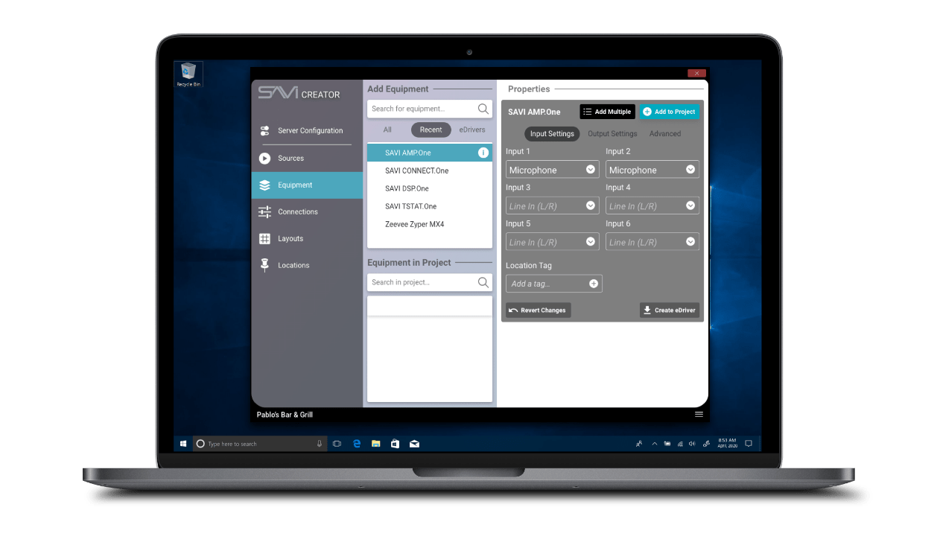Click the taskbar clock showing 8:53 AM
Image resolution: width=937 pixels, height=545 pixels.
click(727, 443)
